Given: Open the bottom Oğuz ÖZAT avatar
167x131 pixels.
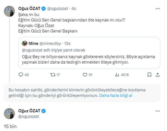Looking at the screenshot, I should pyautogui.click(x=9, y=114).
